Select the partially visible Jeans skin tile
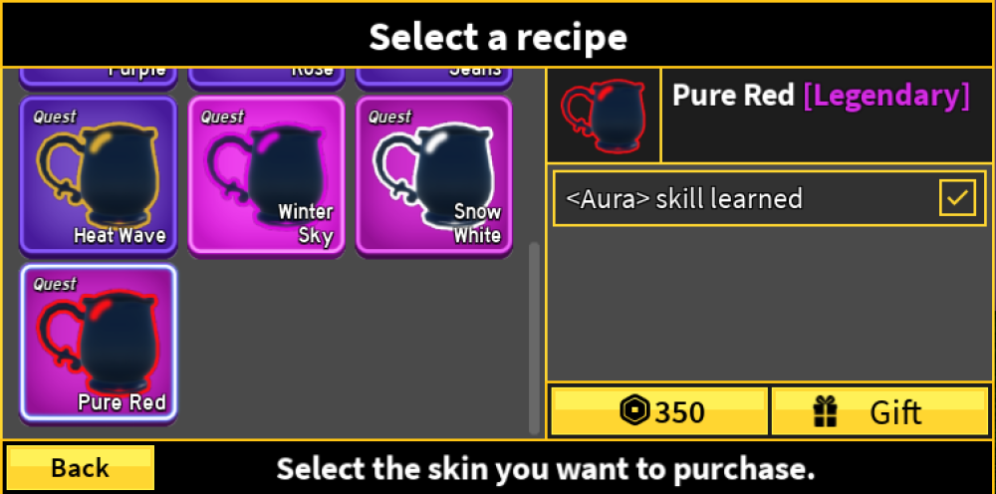This screenshot has height=494, width=996. point(434,78)
